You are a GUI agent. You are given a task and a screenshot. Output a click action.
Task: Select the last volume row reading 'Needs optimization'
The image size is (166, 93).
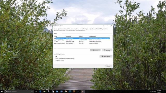82,43
